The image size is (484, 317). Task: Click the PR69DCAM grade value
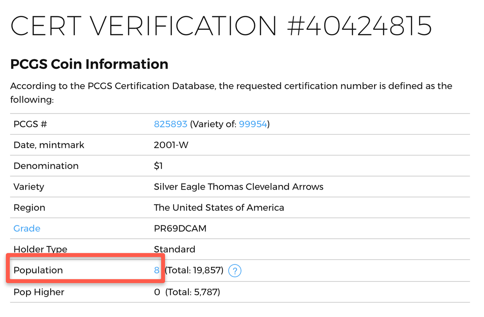click(x=180, y=228)
